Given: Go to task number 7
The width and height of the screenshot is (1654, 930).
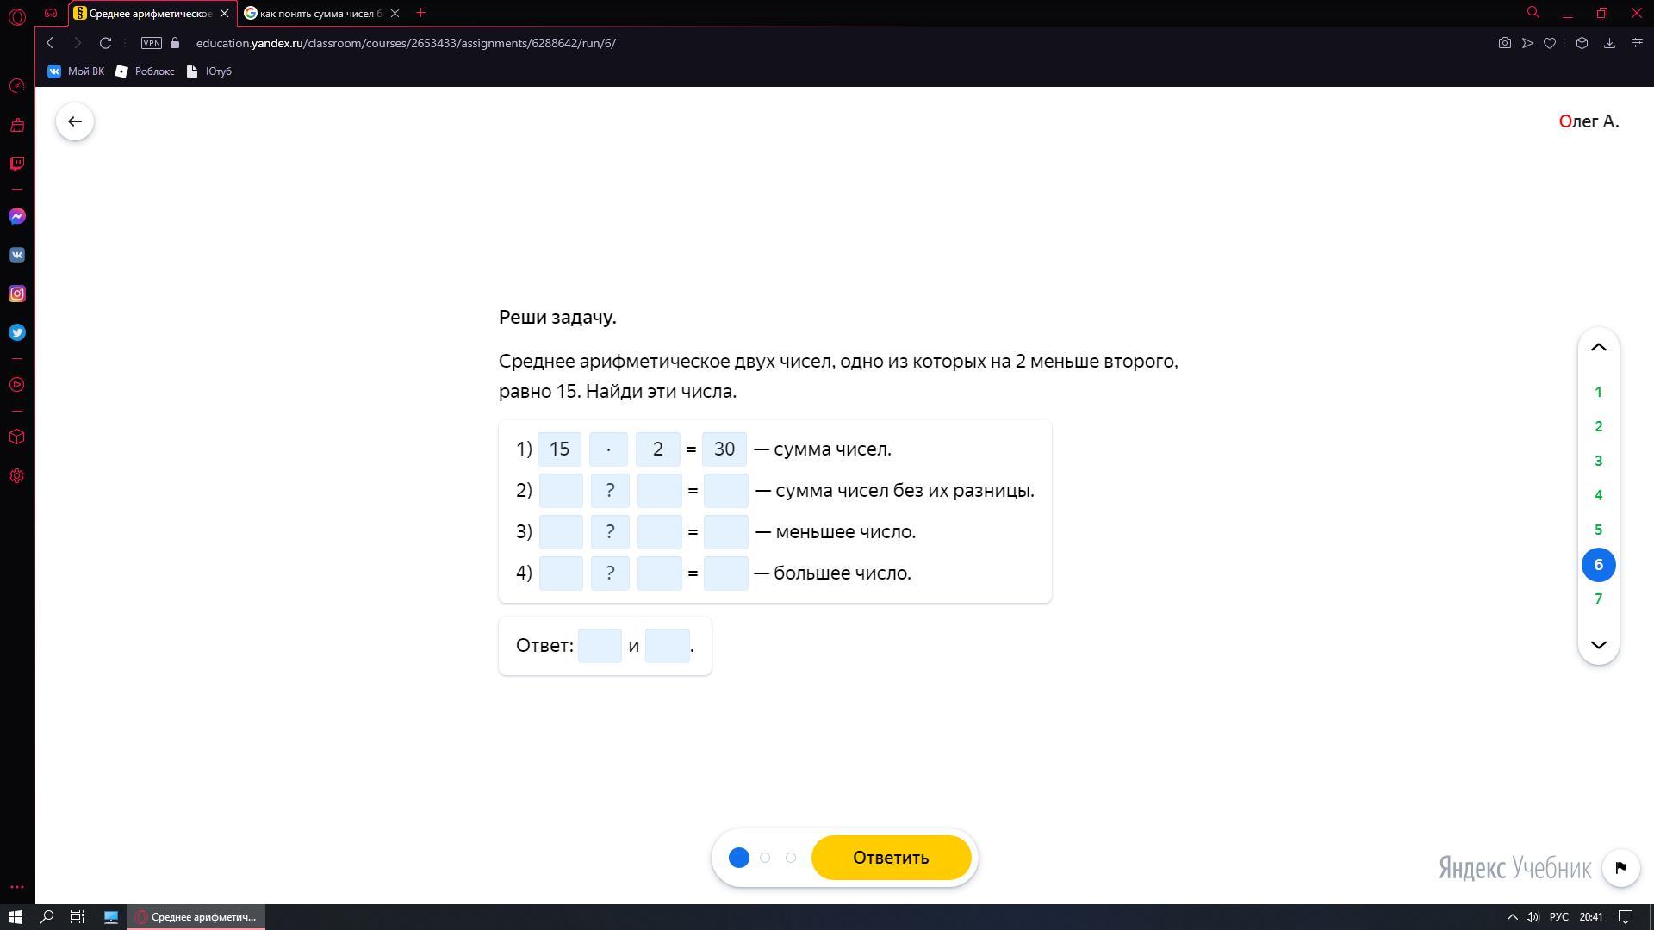Looking at the screenshot, I should [1598, 598].
